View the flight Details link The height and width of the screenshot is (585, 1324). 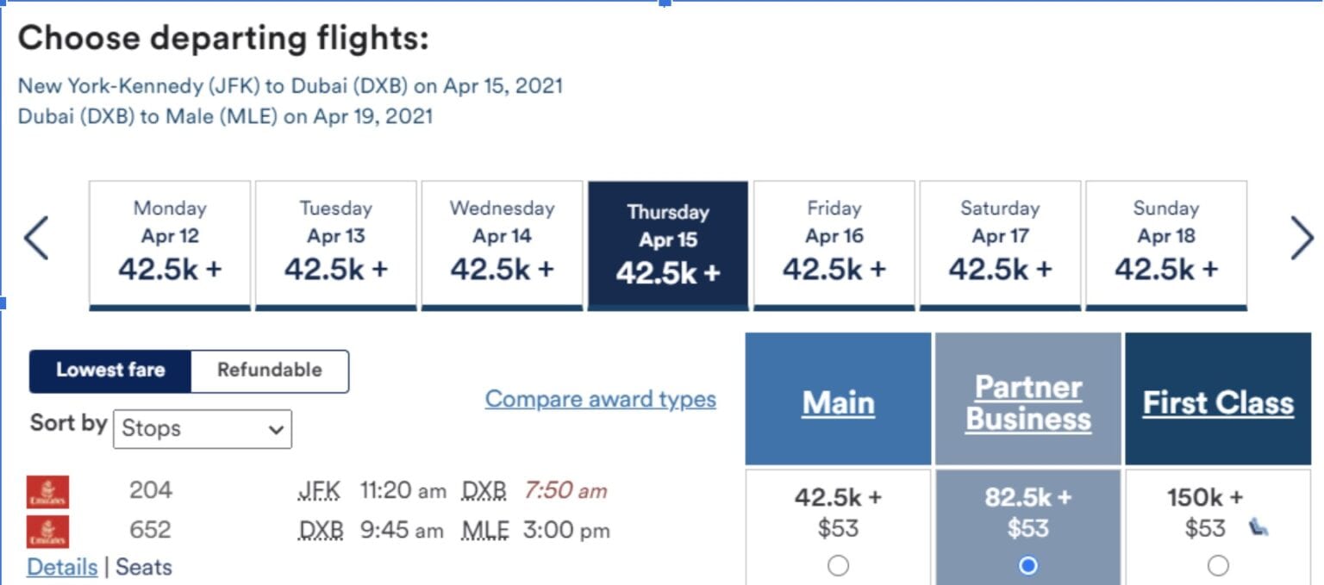point(61,567)
